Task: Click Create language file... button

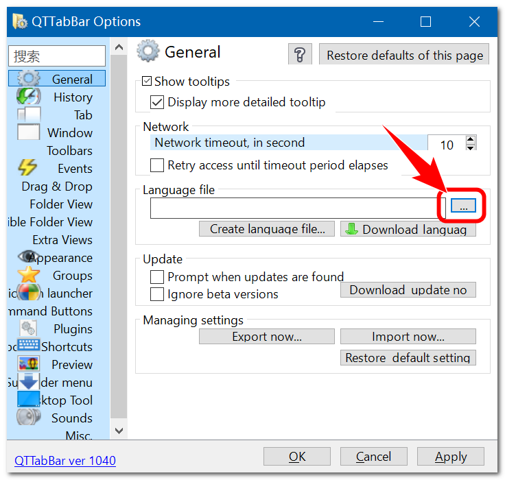Action: 267,229
